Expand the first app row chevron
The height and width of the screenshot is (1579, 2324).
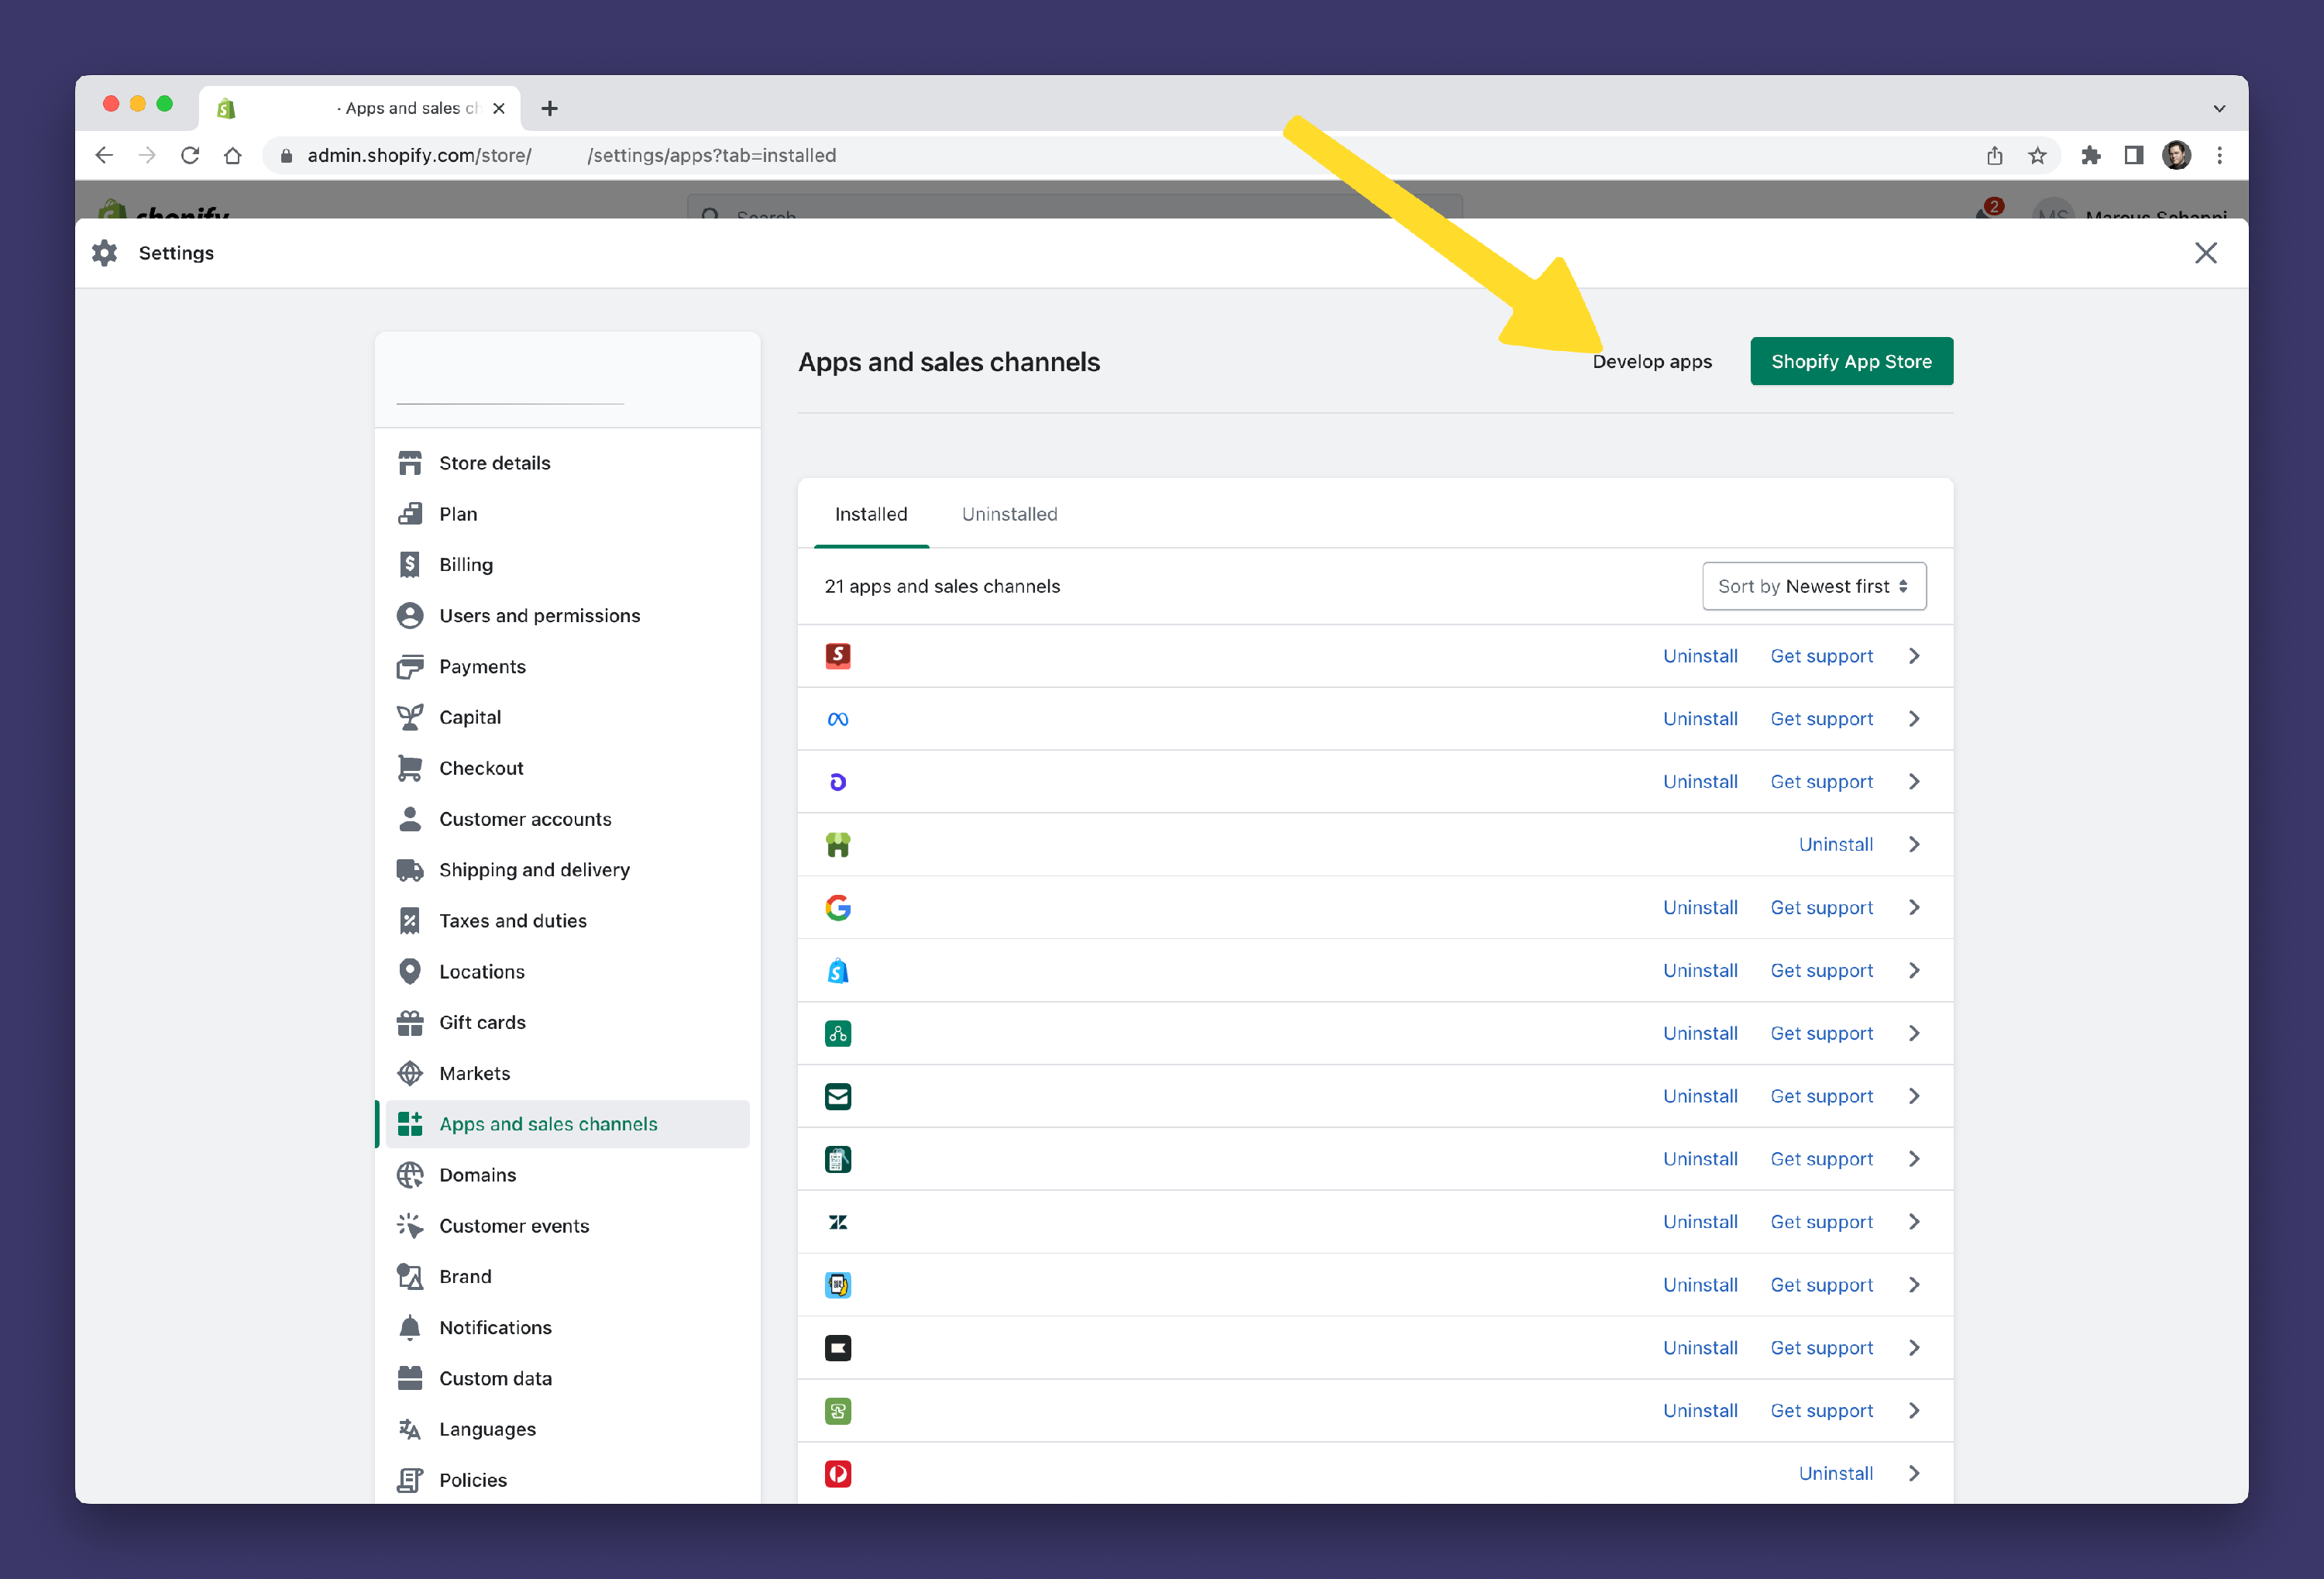(x=1914, y=656)
